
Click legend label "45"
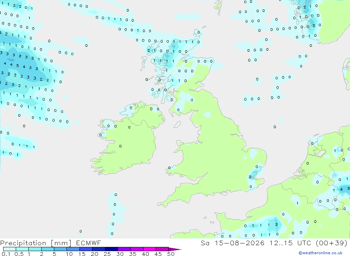click(158, 254)
